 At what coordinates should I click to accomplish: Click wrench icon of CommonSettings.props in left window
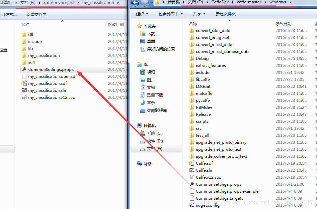pyautogui.click(x=24, y=69)
